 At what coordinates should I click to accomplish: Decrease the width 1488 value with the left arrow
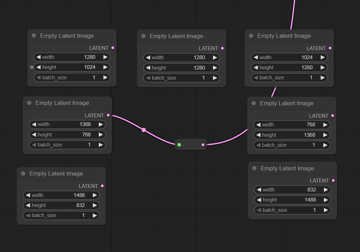tap(28, 195)
